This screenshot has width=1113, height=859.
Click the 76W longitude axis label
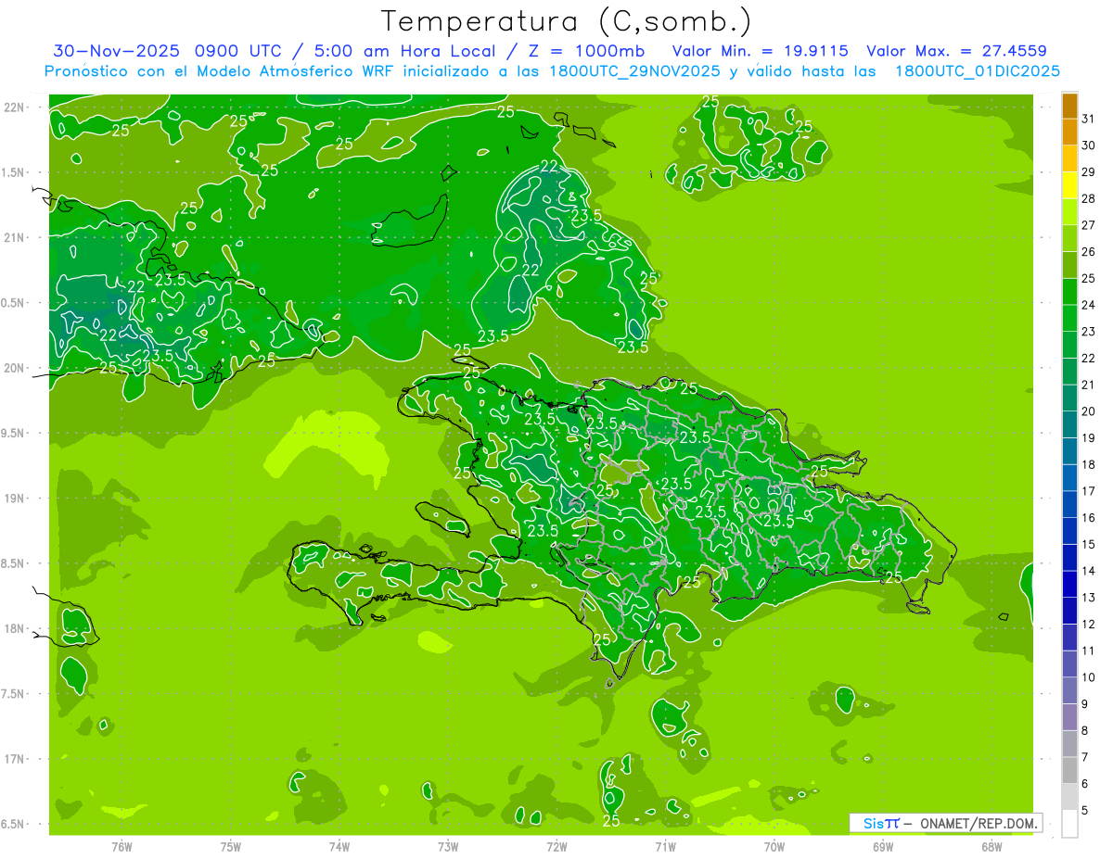pos(122,847)
